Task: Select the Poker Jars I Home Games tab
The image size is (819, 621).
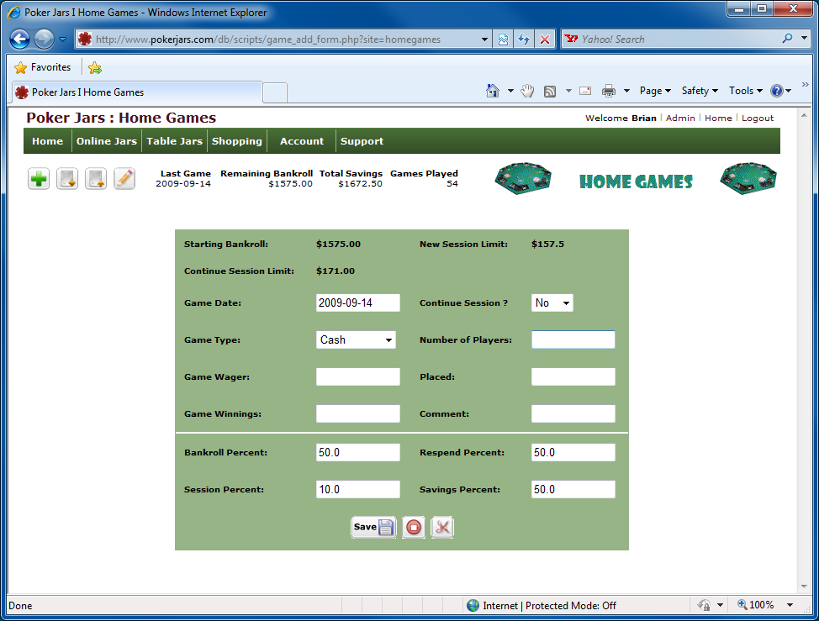Action: 137,92
